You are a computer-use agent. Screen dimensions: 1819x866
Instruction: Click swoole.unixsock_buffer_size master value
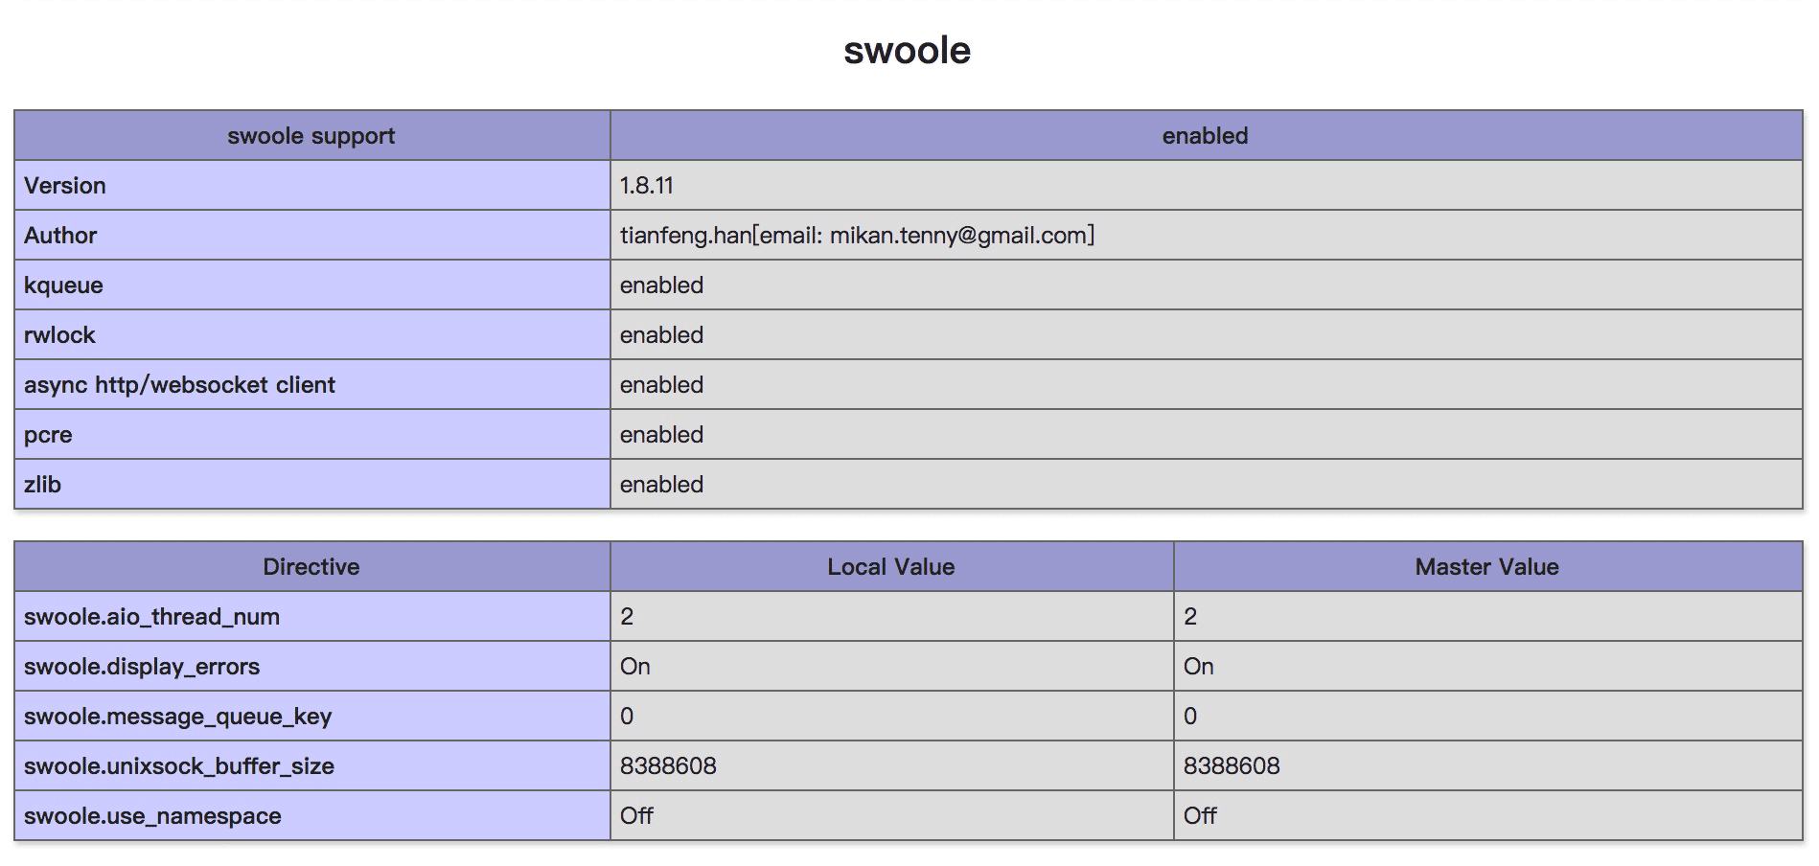tap(1232, 766)
